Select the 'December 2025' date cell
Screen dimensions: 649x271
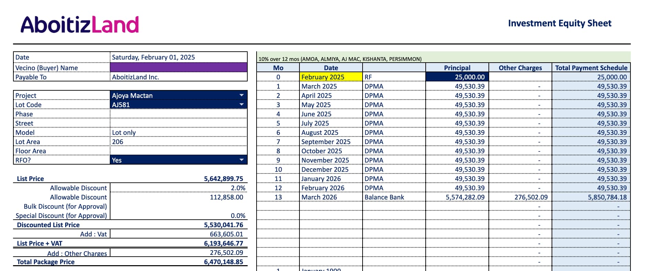click(x=331, y=169)
